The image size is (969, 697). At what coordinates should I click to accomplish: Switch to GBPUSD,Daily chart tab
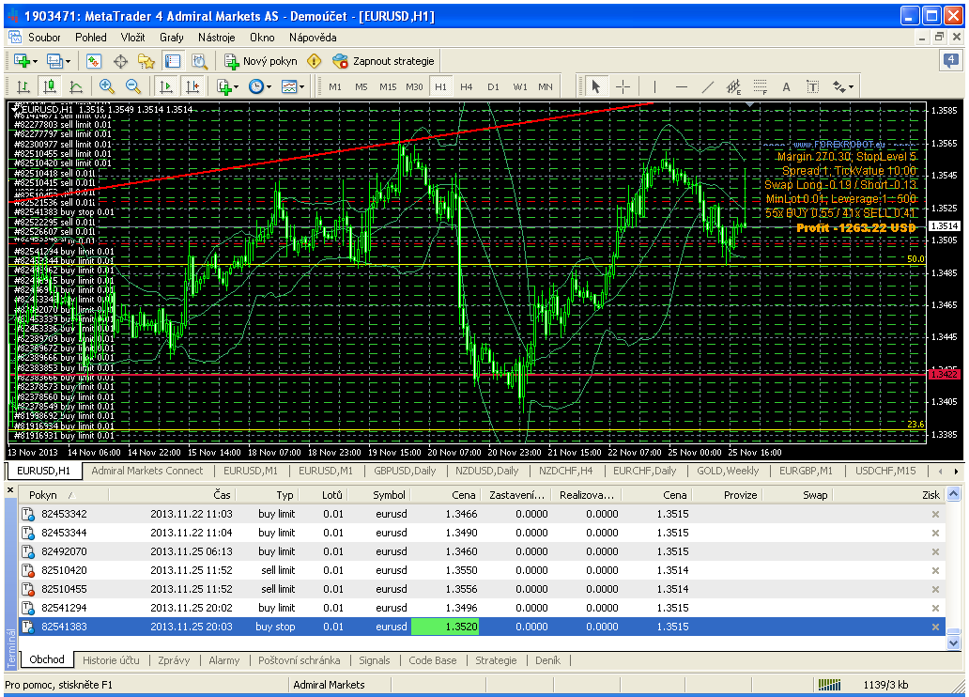(x=405, y=471)
